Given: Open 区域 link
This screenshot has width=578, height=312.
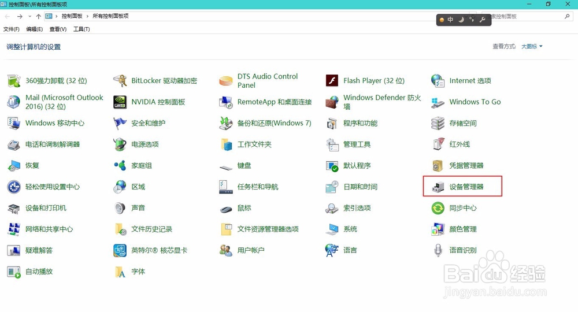Looking at the screenshot, I should click(x=138, y=187).
